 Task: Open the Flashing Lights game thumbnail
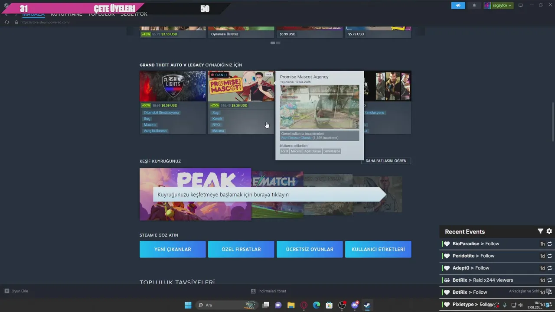coord(173,86)
